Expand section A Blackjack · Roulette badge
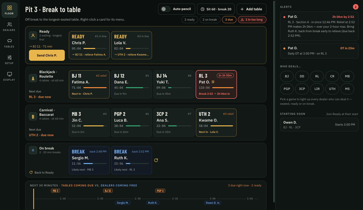 click(x=33, y=78)
